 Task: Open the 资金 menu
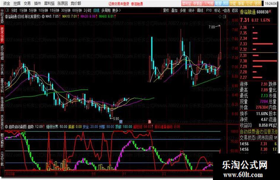coord(7,3)
